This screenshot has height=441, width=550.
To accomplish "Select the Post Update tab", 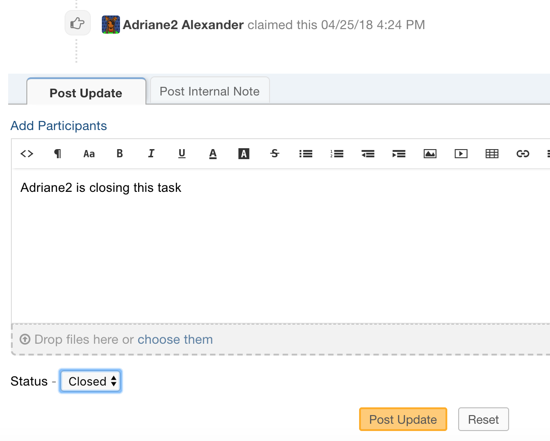I will tap(86, 93).
